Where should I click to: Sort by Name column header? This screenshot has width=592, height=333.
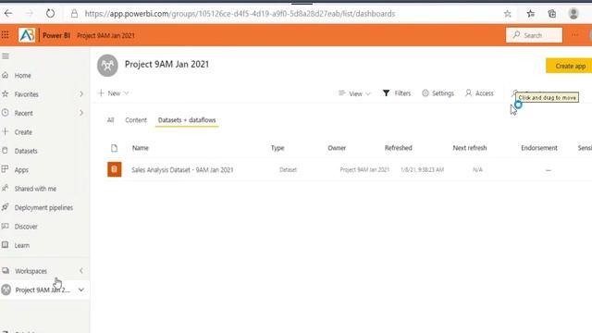tap(141, 148)
